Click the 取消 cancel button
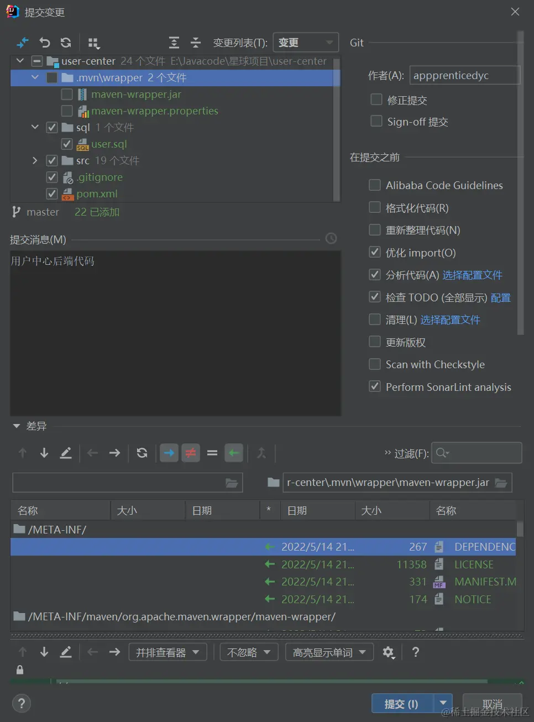The height and width of the screenshot is (722, 534). (x=492, y=703)
